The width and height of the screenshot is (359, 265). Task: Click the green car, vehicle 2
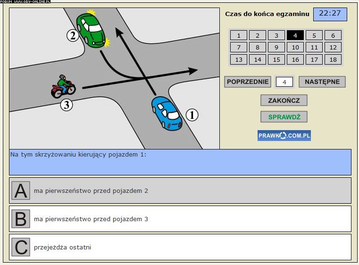coord(91,31)
